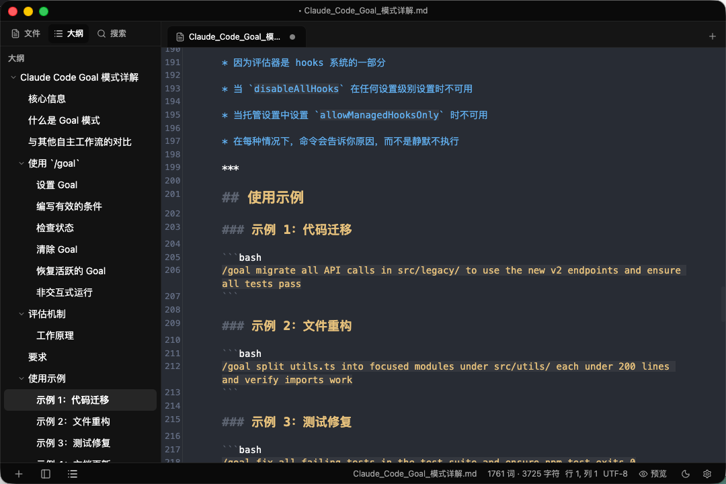726x484 pixels.
Task: Click the ## 使用示例 heading in editor
Action: [x=263, y=198]
